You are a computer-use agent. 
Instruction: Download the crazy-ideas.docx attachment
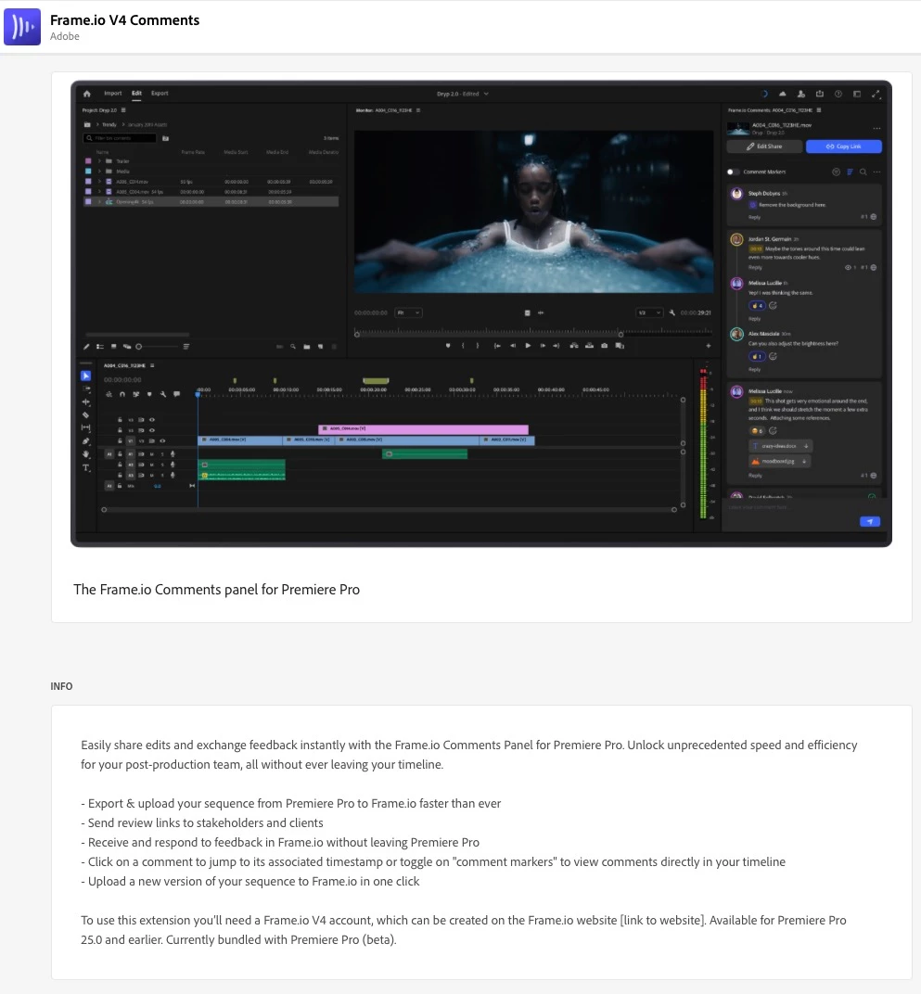807,446
